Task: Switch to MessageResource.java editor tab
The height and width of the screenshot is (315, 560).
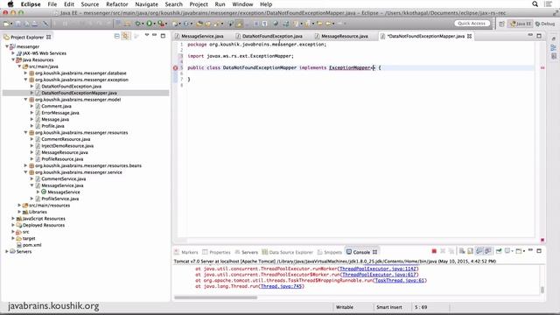Action: click(344, 36)
